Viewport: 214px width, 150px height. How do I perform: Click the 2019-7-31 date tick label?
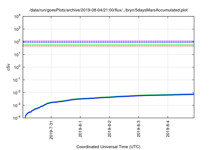click(51, 130)
